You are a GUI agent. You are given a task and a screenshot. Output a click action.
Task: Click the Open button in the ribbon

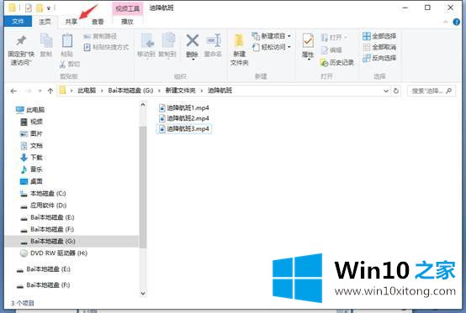click(x=334, y=38)
